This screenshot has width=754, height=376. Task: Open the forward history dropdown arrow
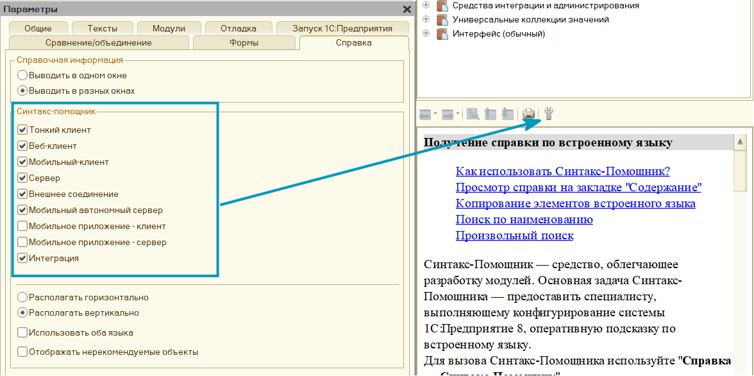pos(458,115)
